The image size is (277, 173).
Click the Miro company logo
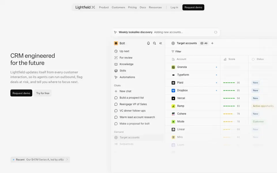click(173, 137)
